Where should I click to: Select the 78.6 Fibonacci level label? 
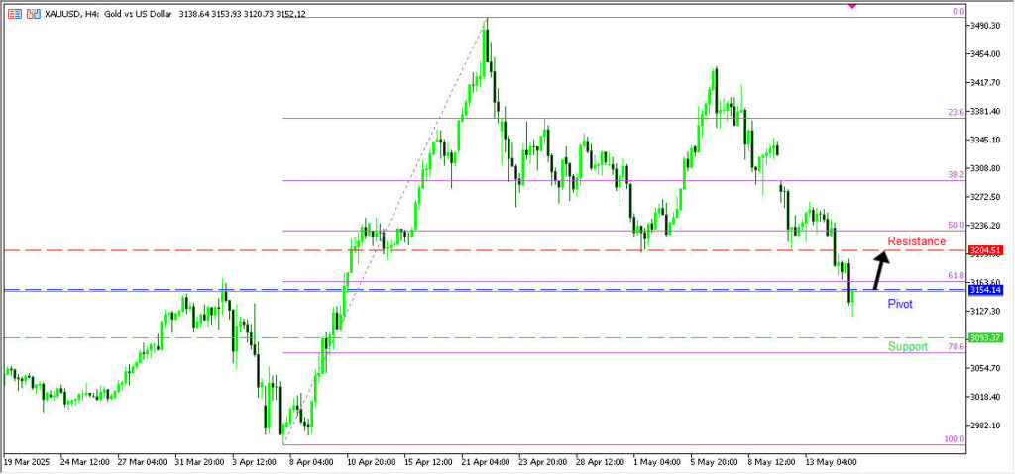(x=956, y=346)
